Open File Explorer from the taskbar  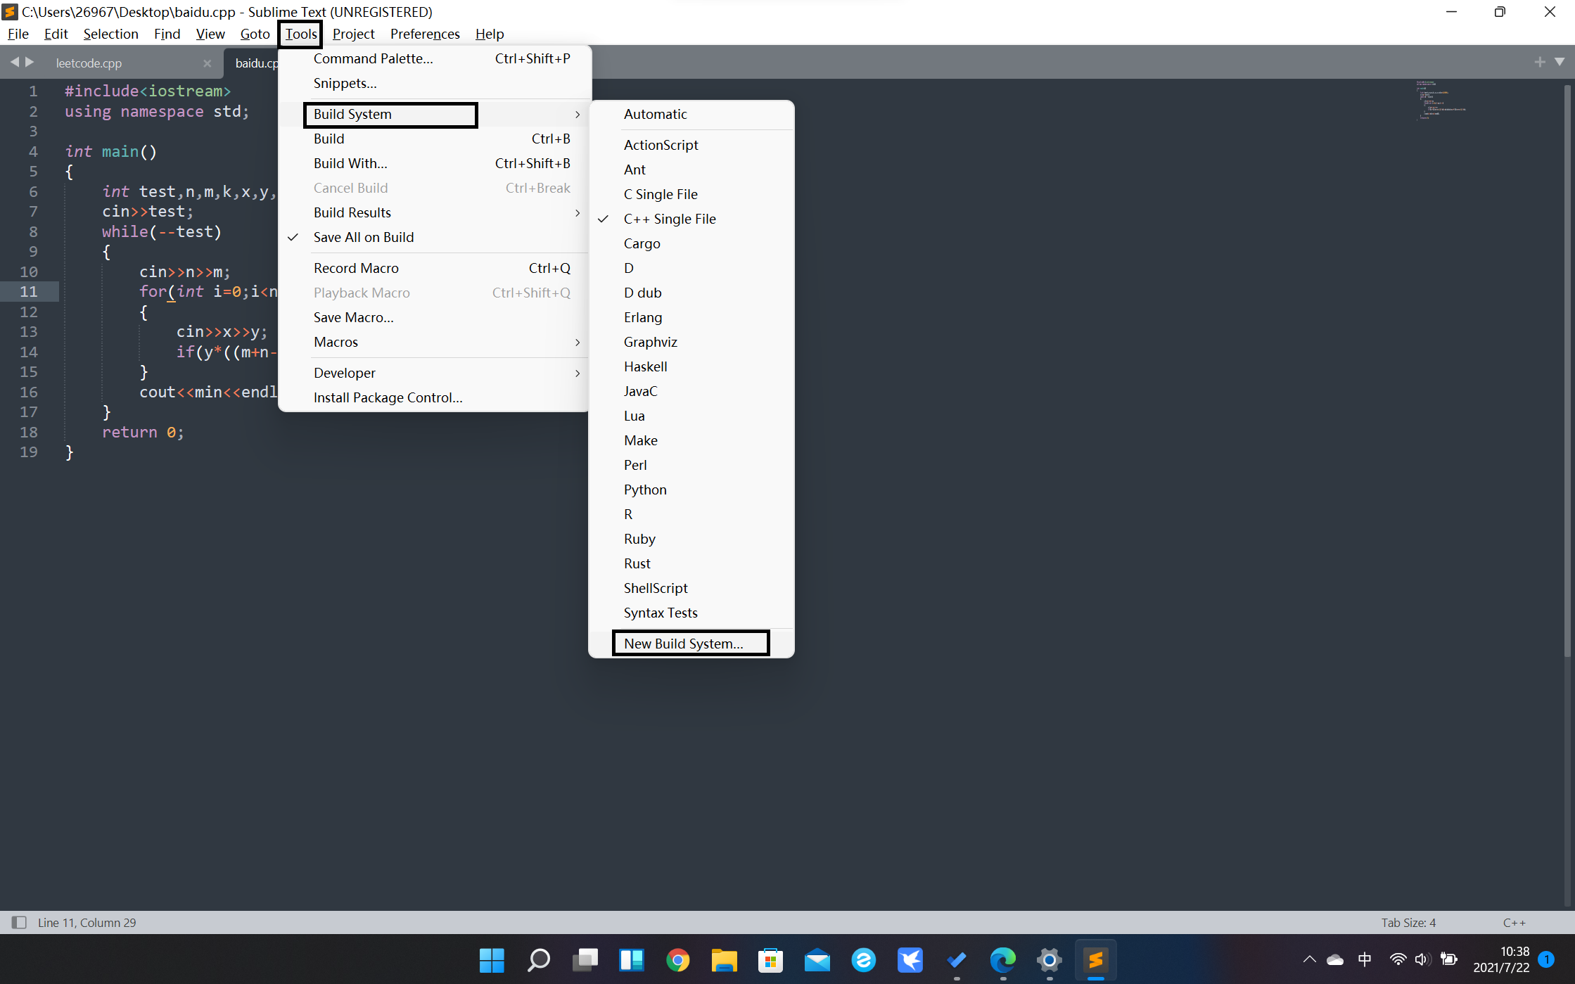pyautogui.click(x=724, y=959)
